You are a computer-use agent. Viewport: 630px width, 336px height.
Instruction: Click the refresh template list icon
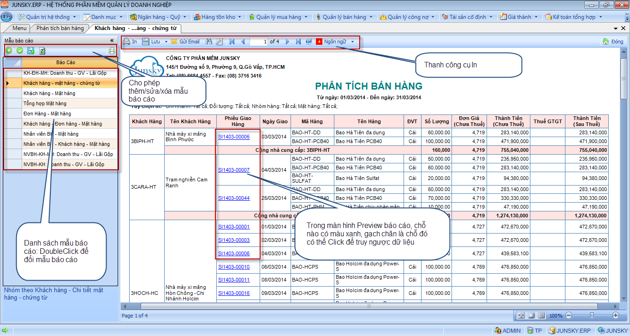(42, 51)
